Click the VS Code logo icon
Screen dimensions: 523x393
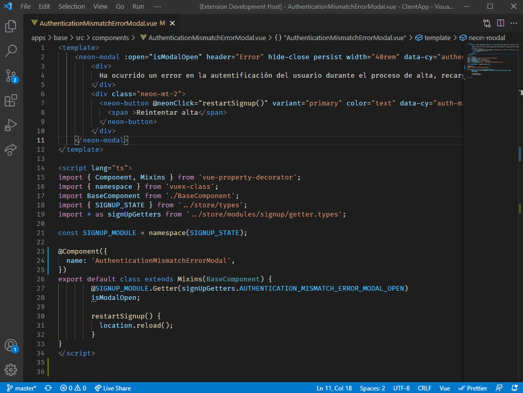[x=8, y=6]
